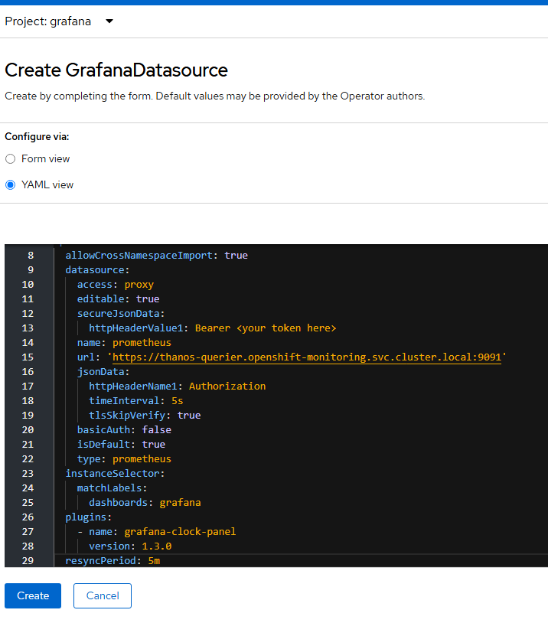
Task: Click the Cancel button
Action: (x=103, y=595)
